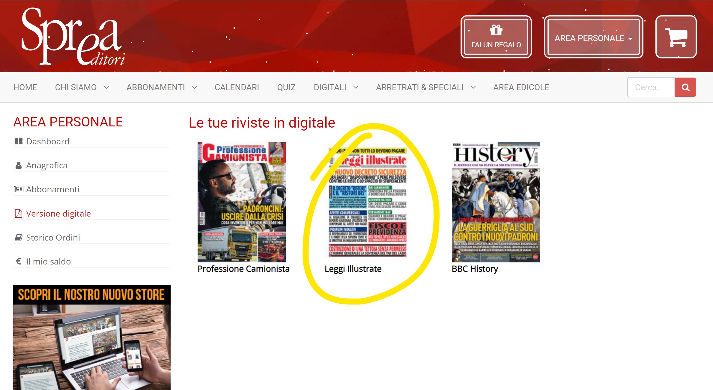
Task: Open the Area Edicole menu item
Action: [x=521, y=87]
